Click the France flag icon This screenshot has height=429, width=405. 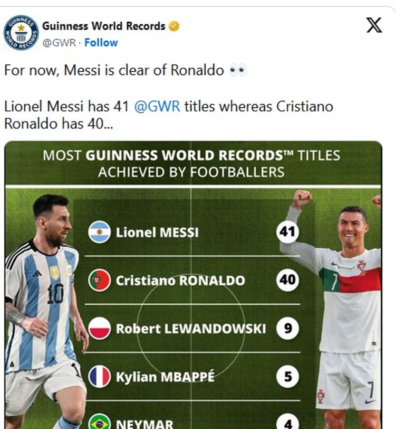pos(99,377)
